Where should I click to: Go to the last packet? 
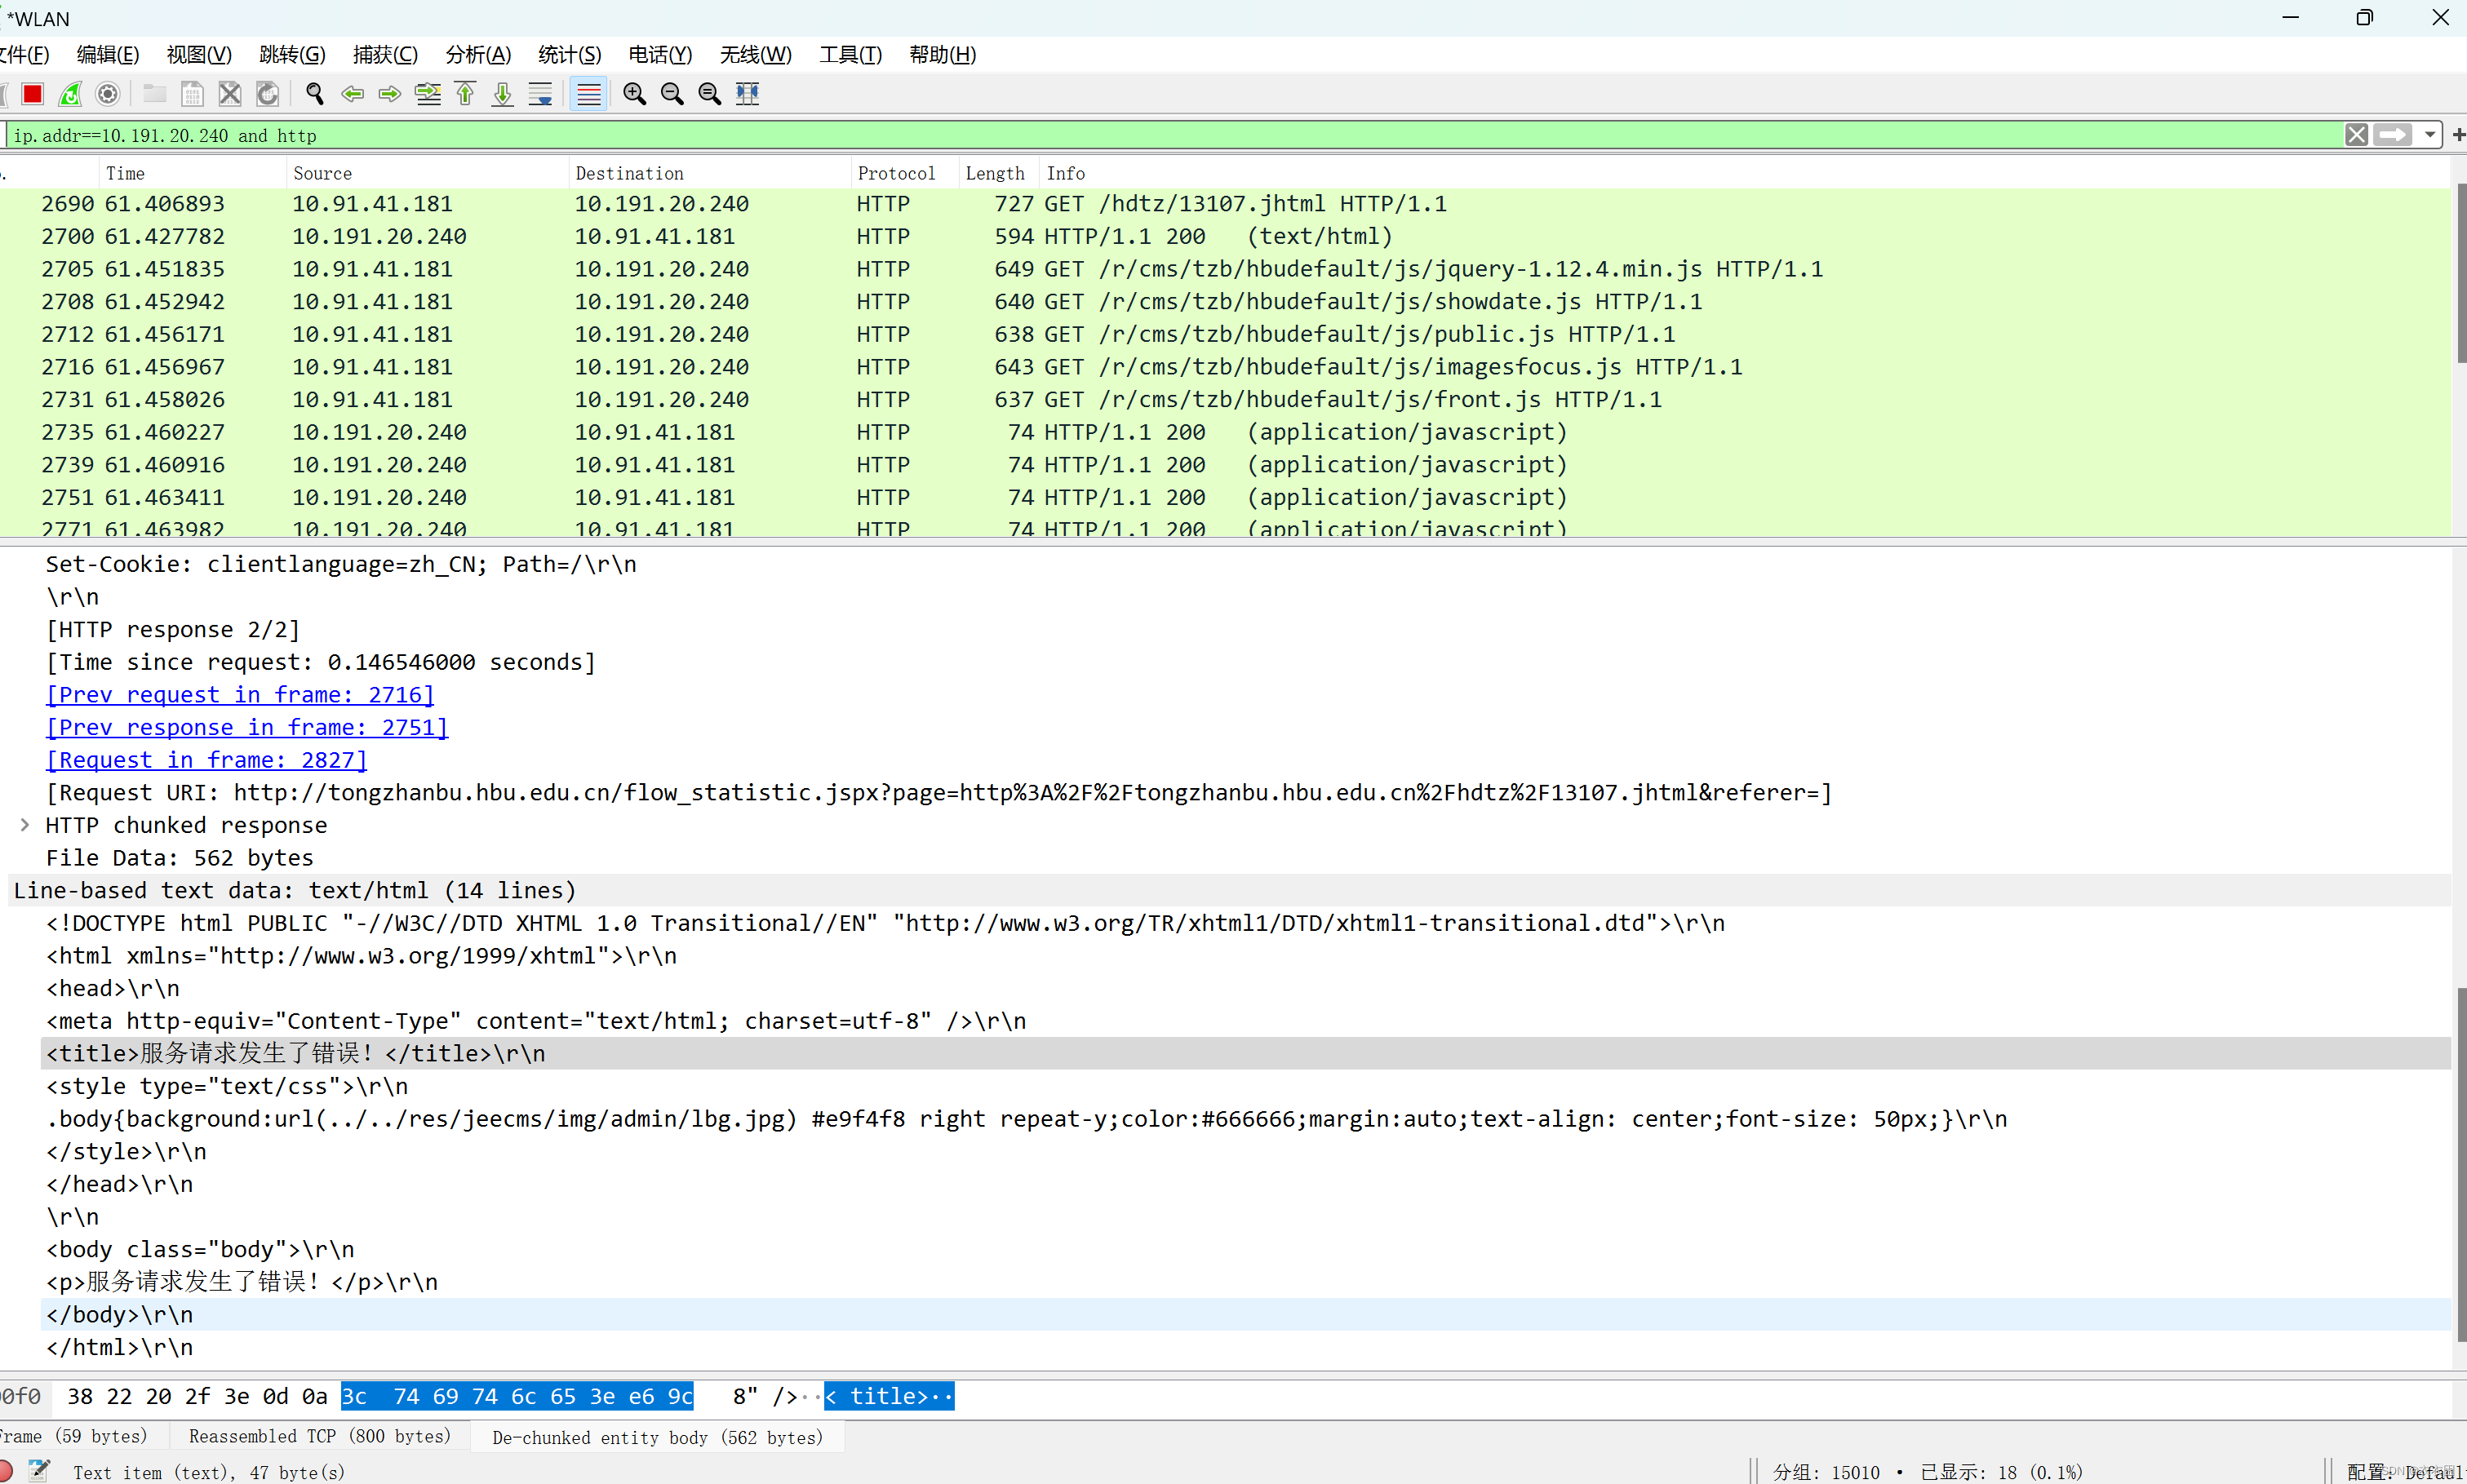(x=502, y=94)
